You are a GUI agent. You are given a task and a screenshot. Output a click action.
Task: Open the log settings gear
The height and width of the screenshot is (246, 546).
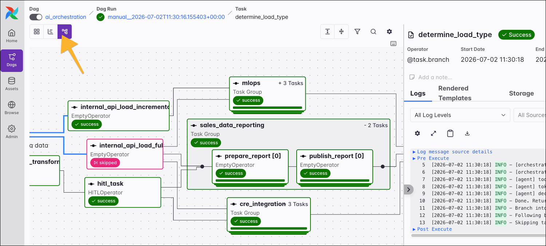pos(418,133)
